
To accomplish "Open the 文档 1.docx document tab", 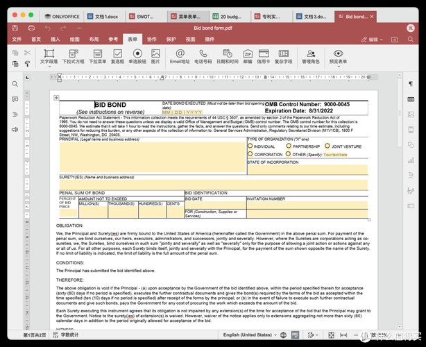I will tap(90, 15).
